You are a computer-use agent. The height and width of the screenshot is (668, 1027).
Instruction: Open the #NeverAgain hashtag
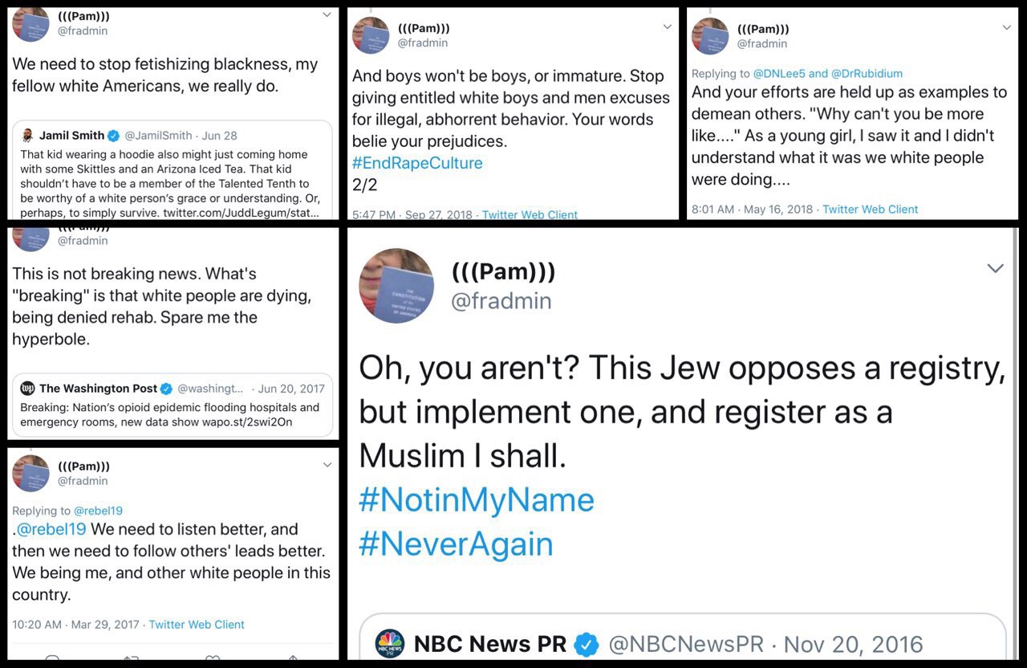click(x=456, y=544)
